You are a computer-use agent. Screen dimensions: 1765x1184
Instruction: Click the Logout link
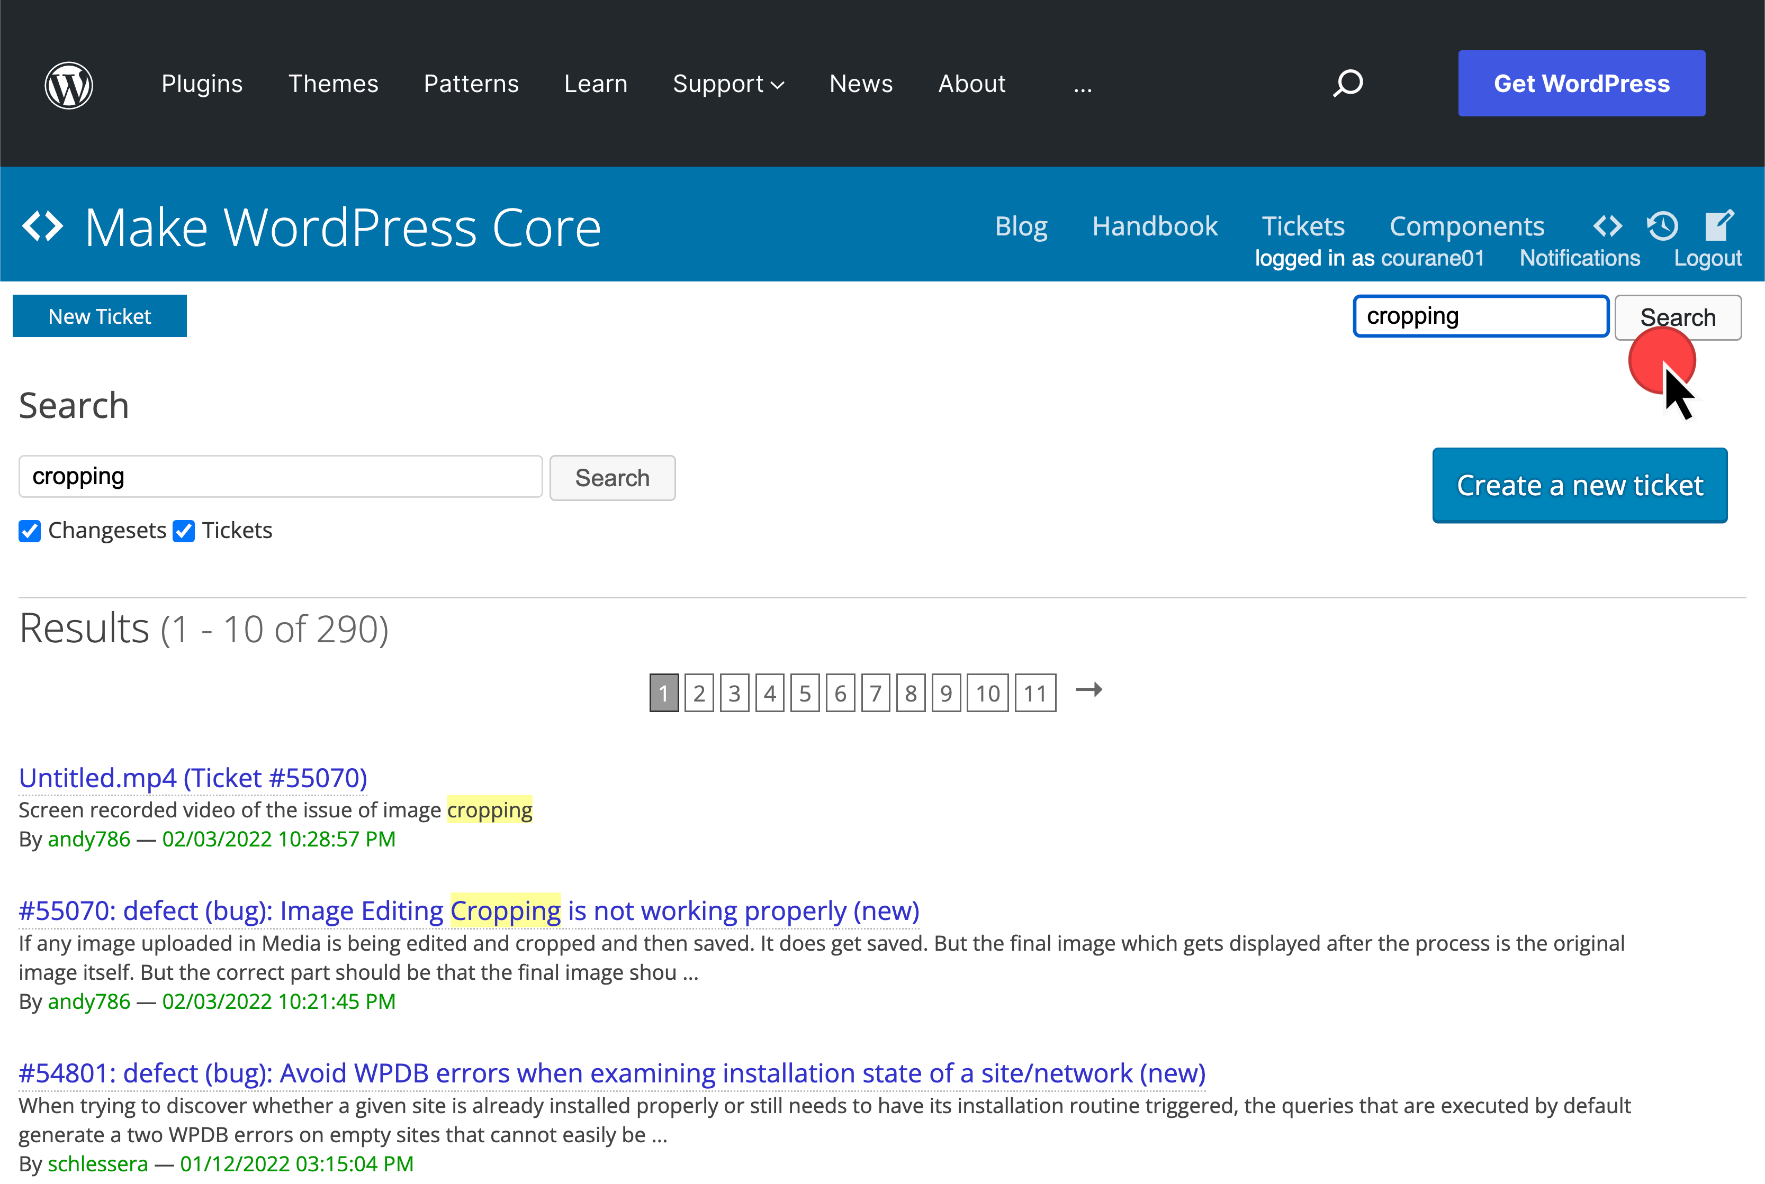coord(1708,258)
